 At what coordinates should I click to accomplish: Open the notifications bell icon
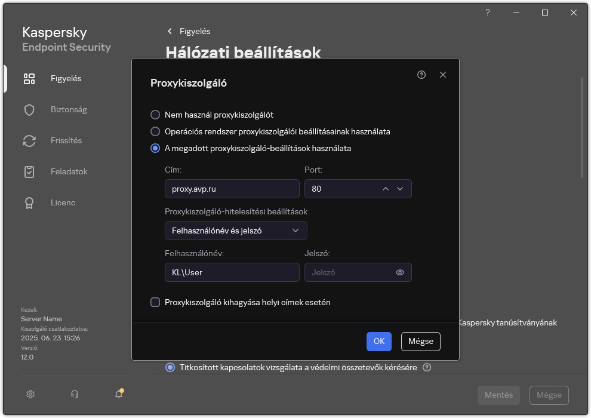click(119, 394)
